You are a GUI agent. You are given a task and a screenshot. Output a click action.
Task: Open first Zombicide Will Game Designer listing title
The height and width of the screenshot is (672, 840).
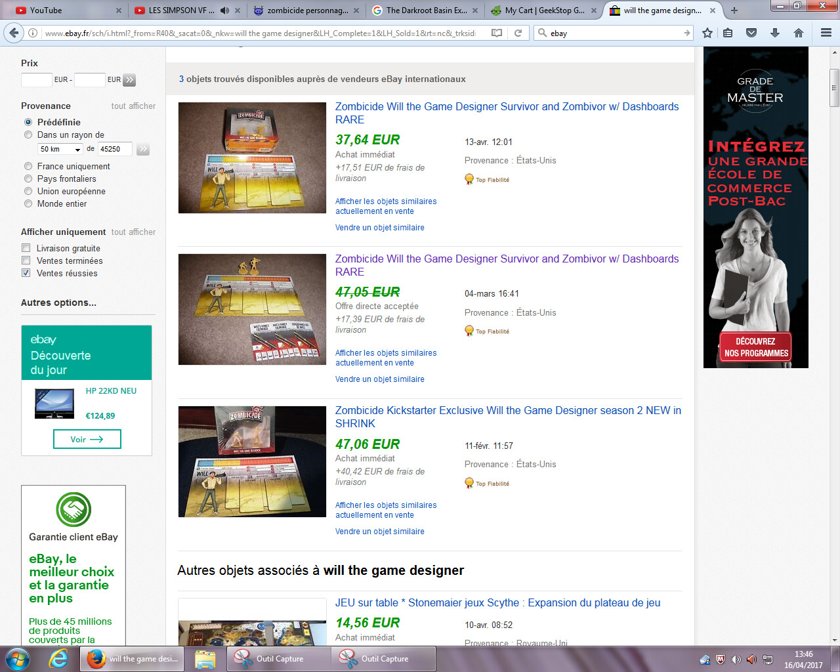[x=507, y=113]
